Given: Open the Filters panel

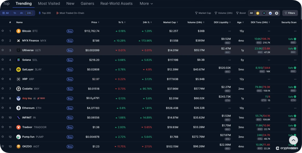Looking at the screenshot, I should 290,13.
